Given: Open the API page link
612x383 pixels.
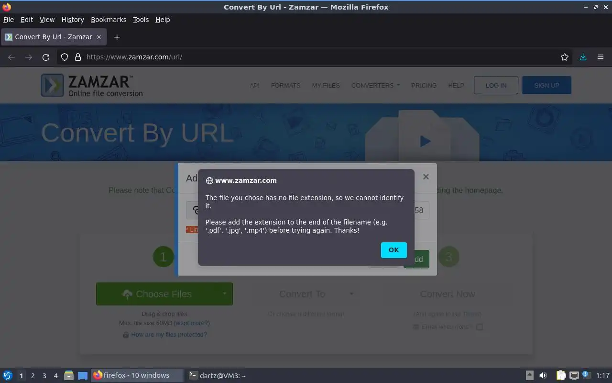Looking at the screenshot, I should pos(254,85).
